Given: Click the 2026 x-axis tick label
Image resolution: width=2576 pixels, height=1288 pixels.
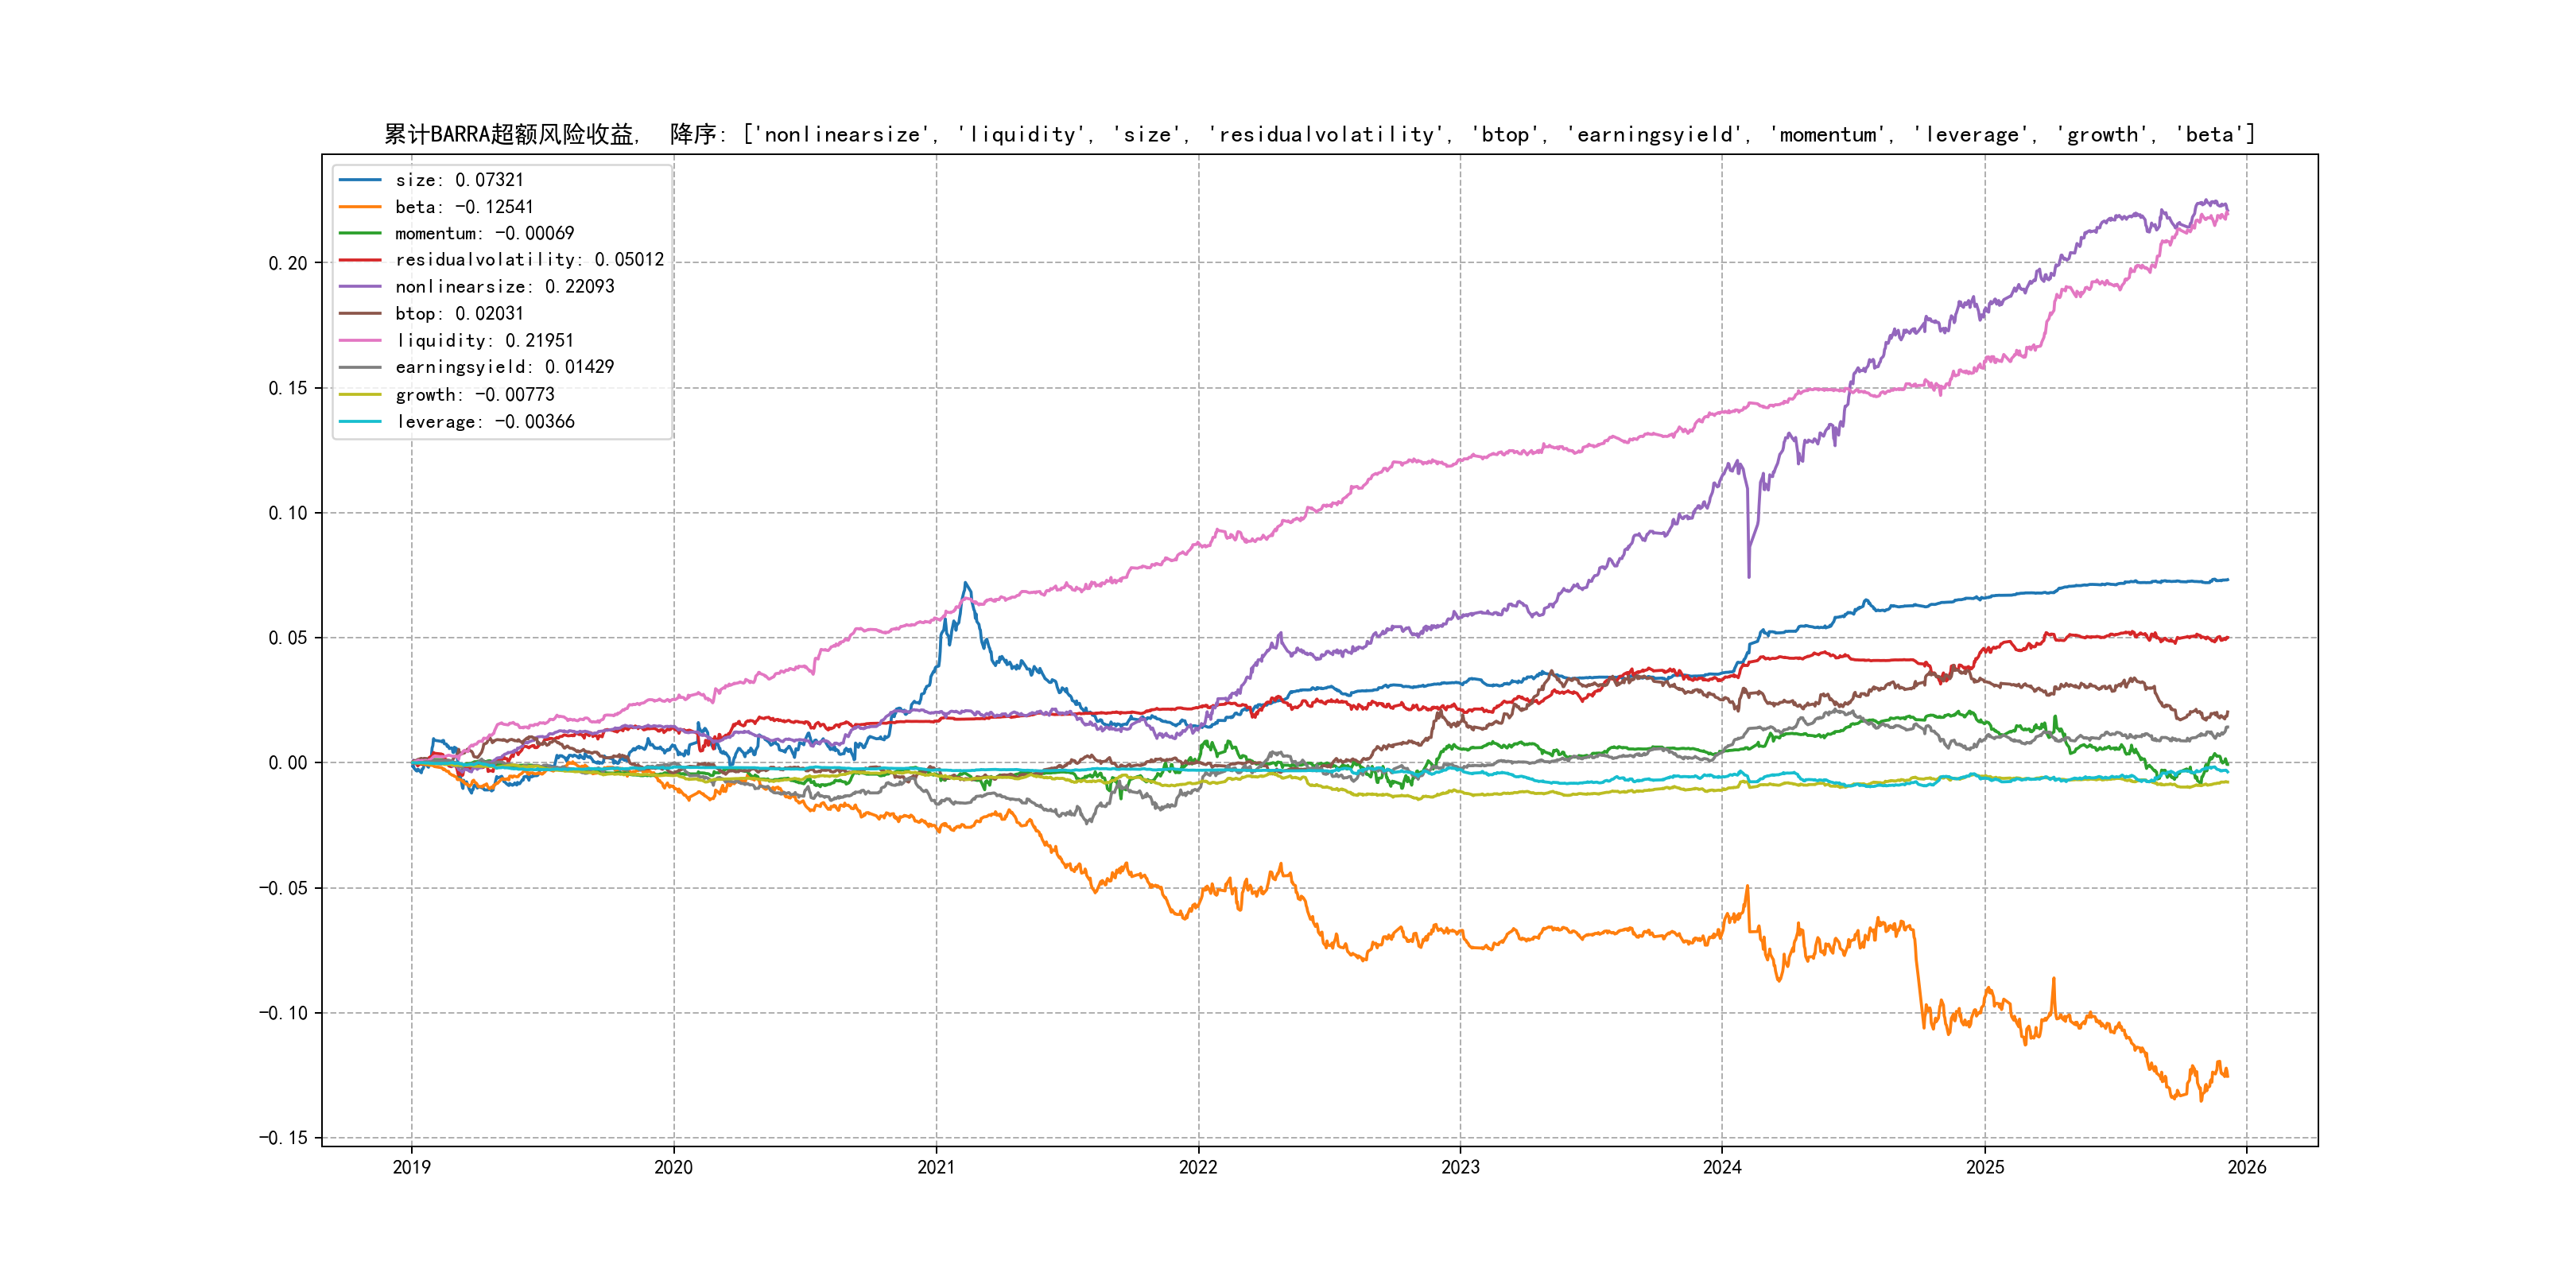Looking at the screenshot, I should pyautogui.click(x=2247, y=1167).
